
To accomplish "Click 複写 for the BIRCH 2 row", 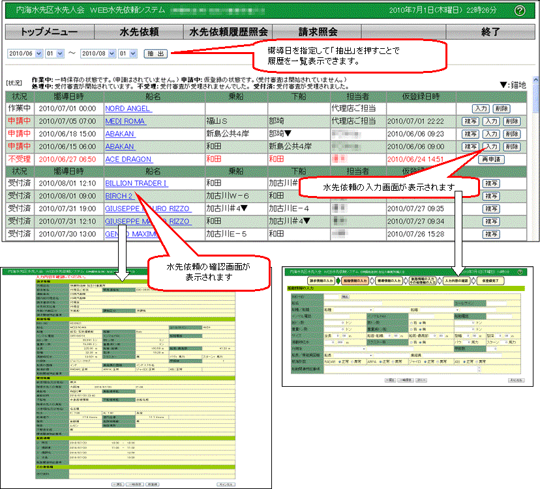I will click(x=491, y=196).
